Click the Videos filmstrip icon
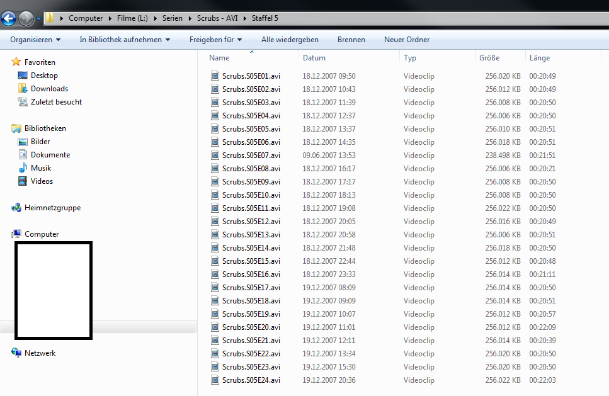The width and height of the screenshot is (609, 396). click(23, 181)
